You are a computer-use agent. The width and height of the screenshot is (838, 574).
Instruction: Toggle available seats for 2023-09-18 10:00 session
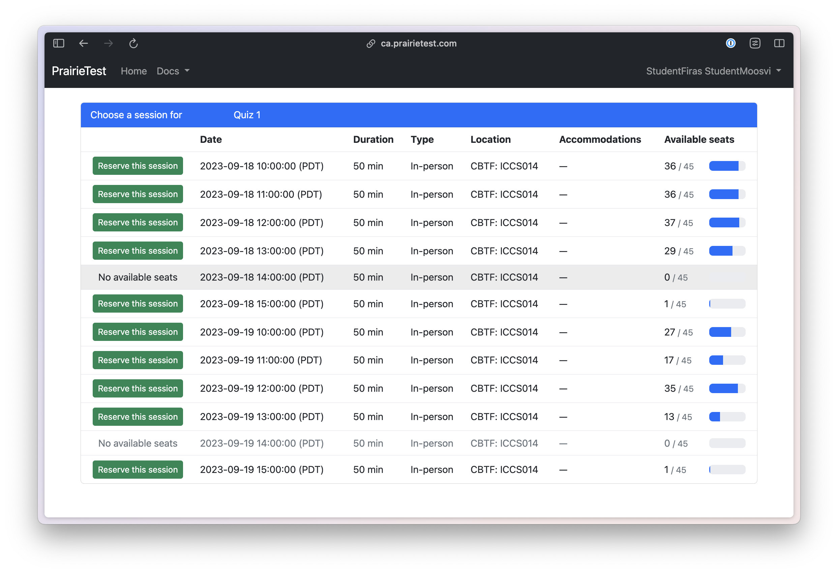coord(726,165)
